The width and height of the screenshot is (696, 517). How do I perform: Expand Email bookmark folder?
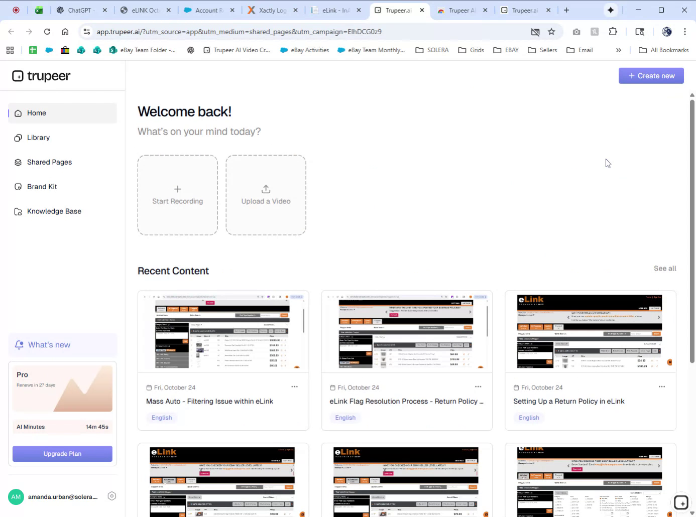(x=579, y=50)
